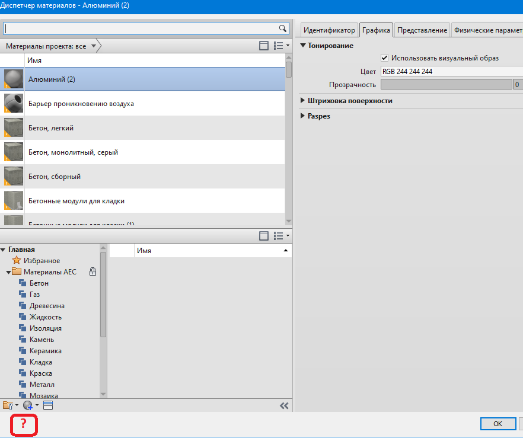Image resolution: width=523 pixels, height=438 pixels.
Task: Switch to the Представление tab
Action: coord(422,30)
